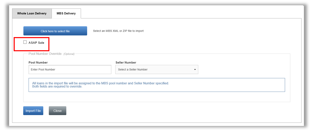Click the ASAP Sale label text

36,43
